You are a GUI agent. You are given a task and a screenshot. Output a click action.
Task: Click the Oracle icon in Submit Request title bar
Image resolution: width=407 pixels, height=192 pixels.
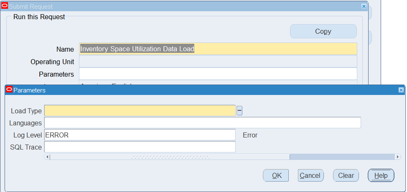tap(5, 6)
